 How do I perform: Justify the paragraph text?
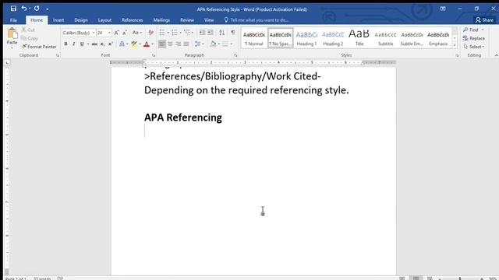(186, 44)
